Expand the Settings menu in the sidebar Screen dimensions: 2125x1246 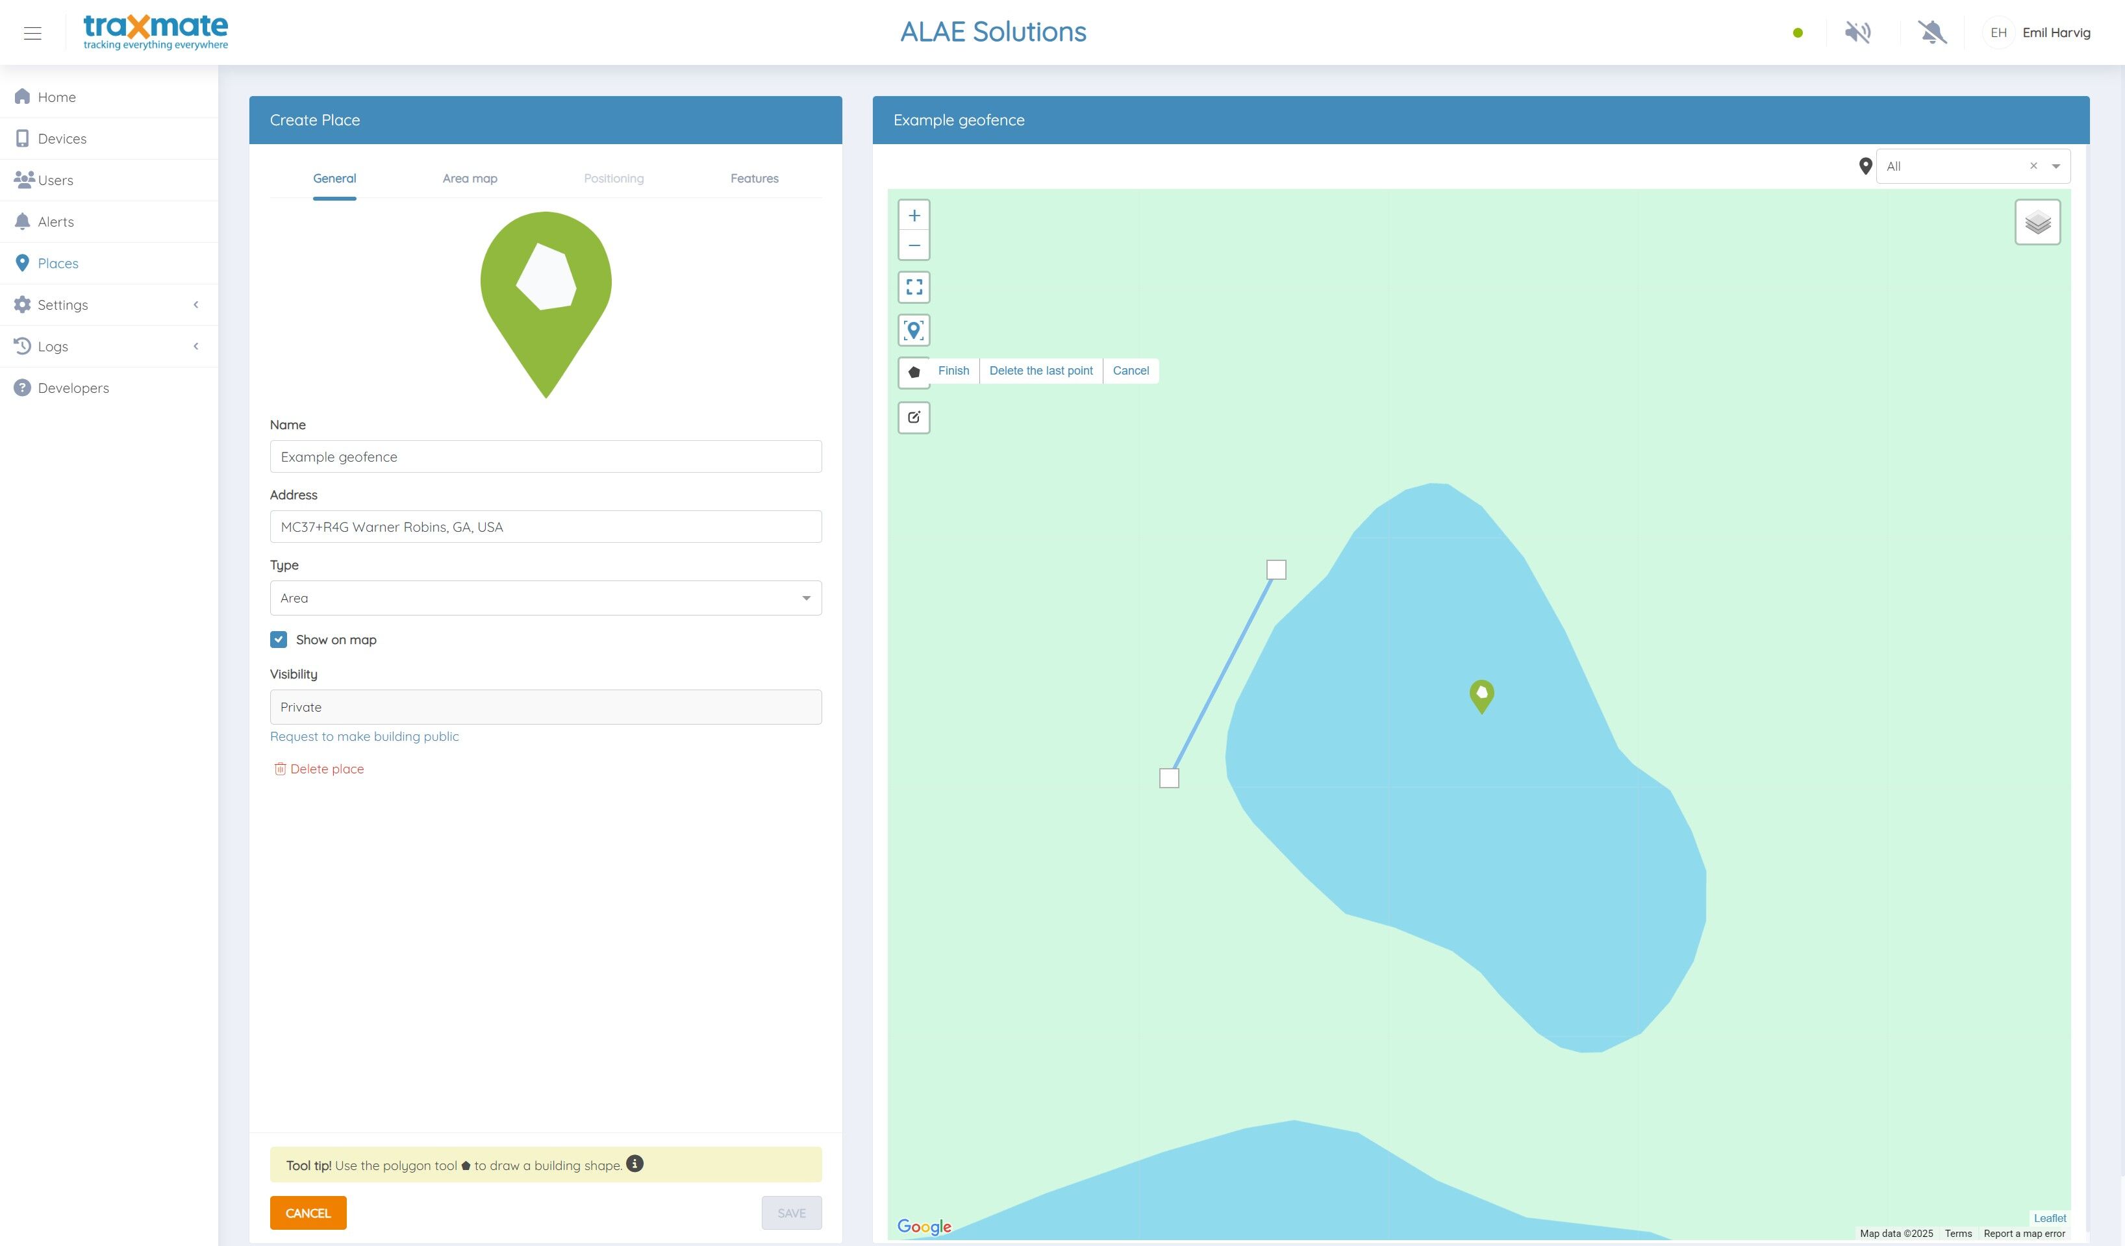[x=63, y=305]
